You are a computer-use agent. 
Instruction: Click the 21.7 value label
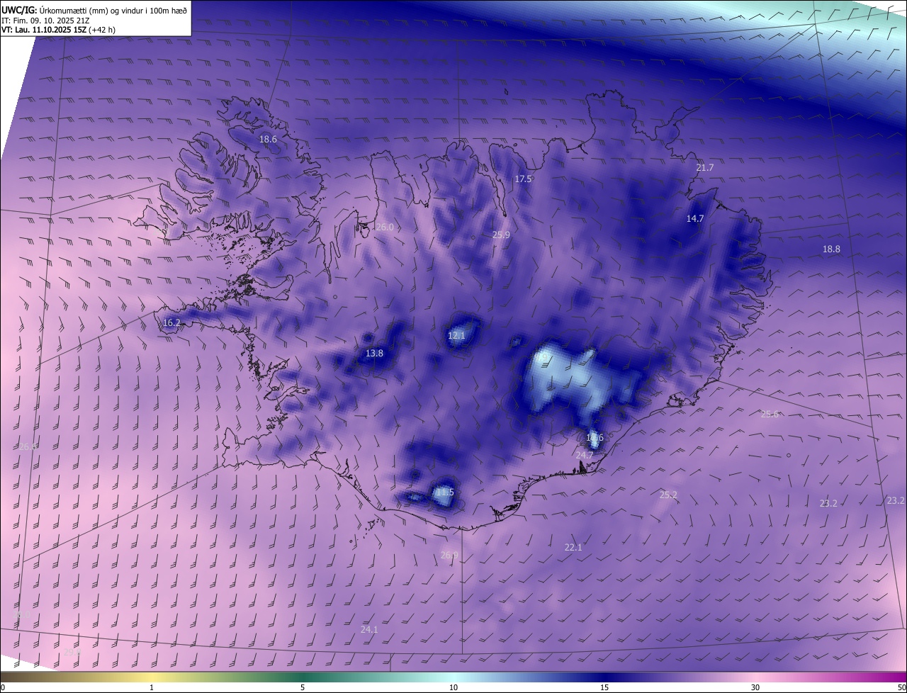(x=705, y=168)
